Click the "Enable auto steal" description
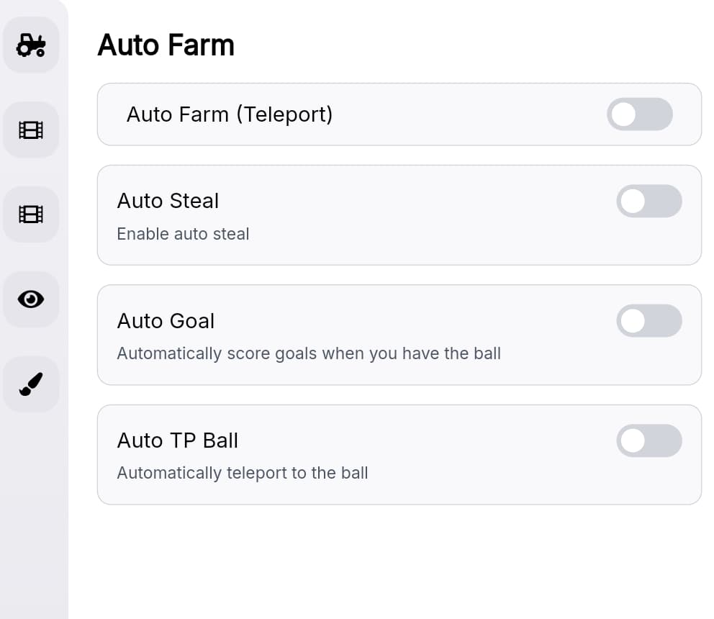714x619 pixels. point(183,234)
